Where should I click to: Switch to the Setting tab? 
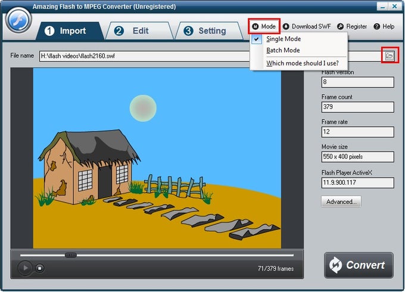pyautogui.click(x=208, y=31)
